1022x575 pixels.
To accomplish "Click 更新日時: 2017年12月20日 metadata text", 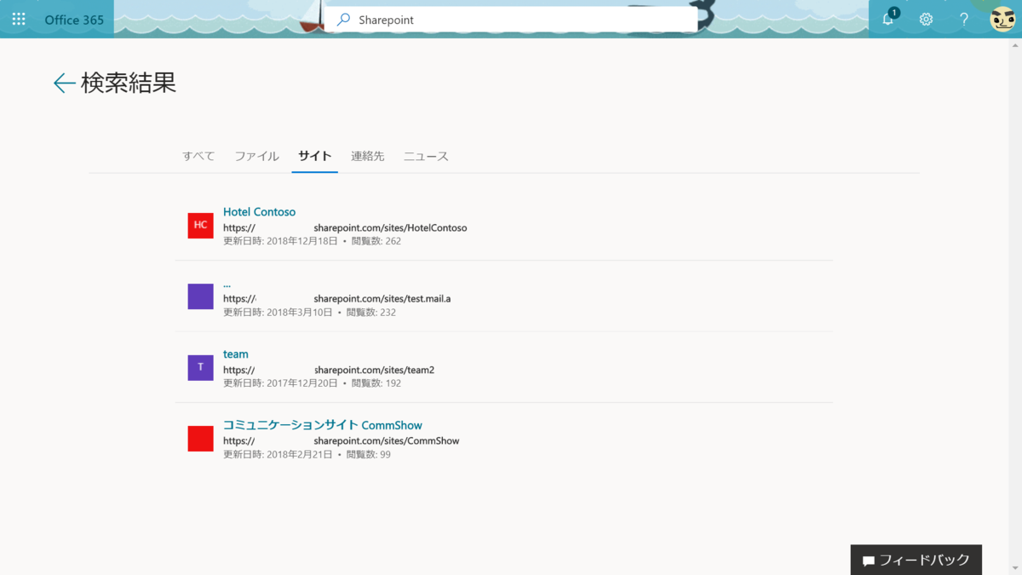I will pos(280,383).
